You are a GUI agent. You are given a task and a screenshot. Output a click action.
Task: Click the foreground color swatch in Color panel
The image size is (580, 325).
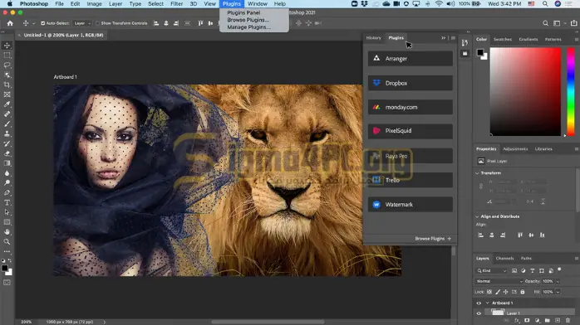(479, 52)
